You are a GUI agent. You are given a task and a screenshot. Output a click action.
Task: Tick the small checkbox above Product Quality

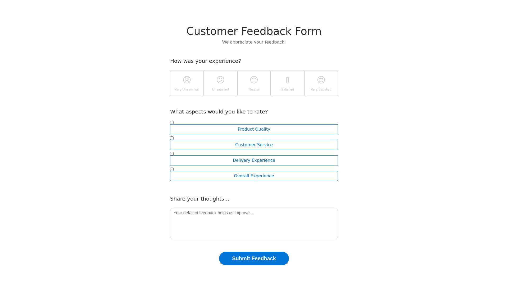point(172,122)
